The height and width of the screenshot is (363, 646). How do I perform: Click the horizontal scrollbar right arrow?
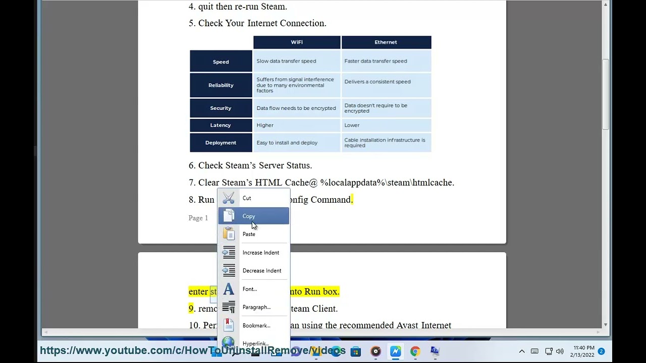(599, 332)
